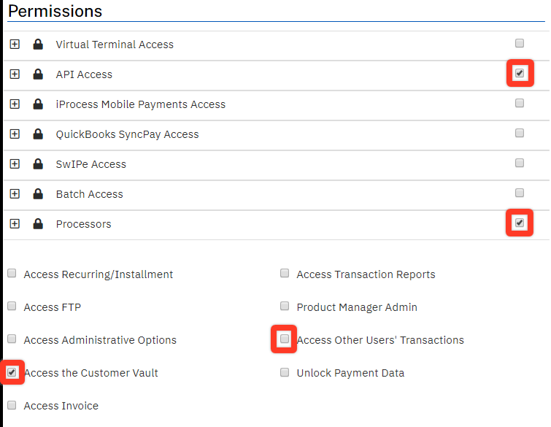
Task: Click the lock icon next to QuickBooks SyncPay Access
Action: (38, 134)
